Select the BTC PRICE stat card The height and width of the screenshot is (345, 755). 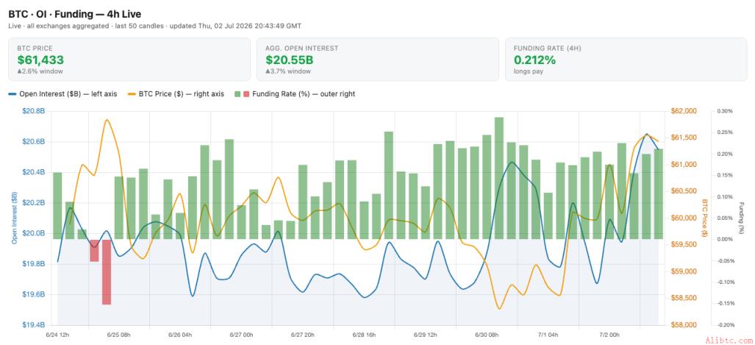click(x=129, y=60)
